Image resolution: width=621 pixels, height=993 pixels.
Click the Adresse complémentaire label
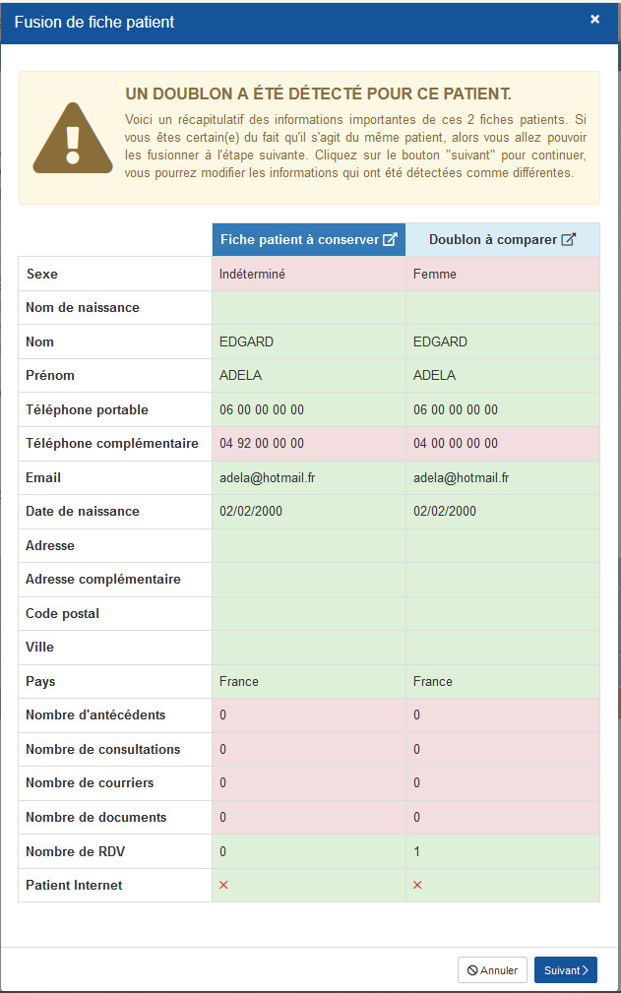click(103, 579)
